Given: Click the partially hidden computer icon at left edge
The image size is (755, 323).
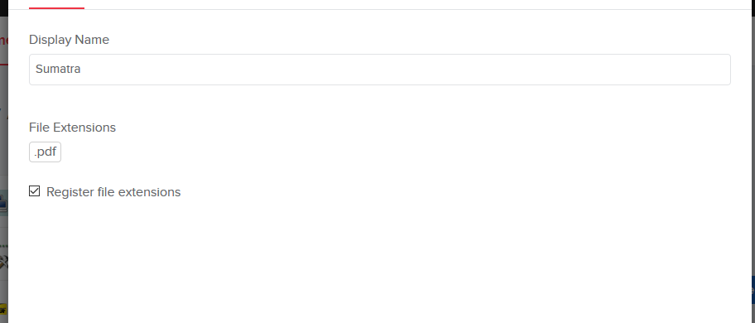Looking at the screenshot, I should 4,202.
